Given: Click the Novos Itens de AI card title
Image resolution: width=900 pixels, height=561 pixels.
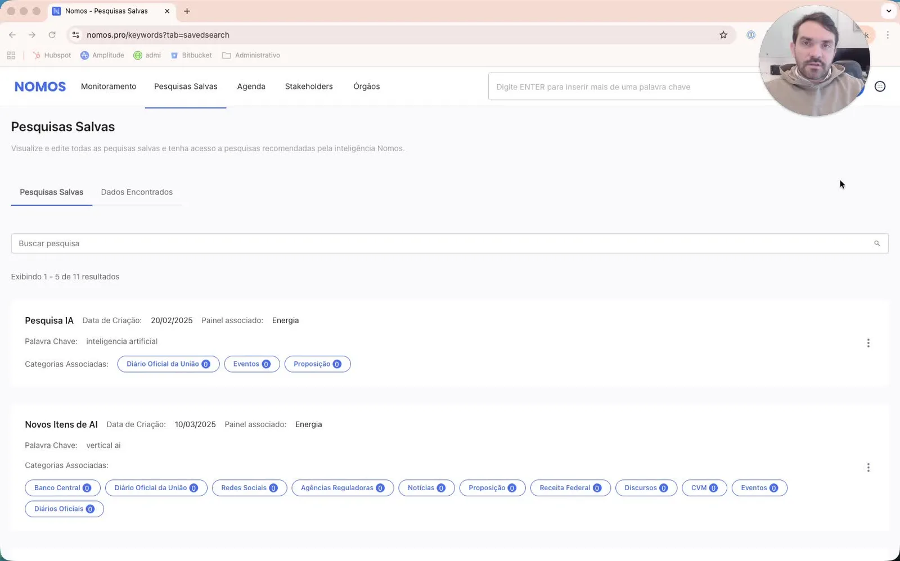Looking at the screenshot, I should (x=61, y=424).
